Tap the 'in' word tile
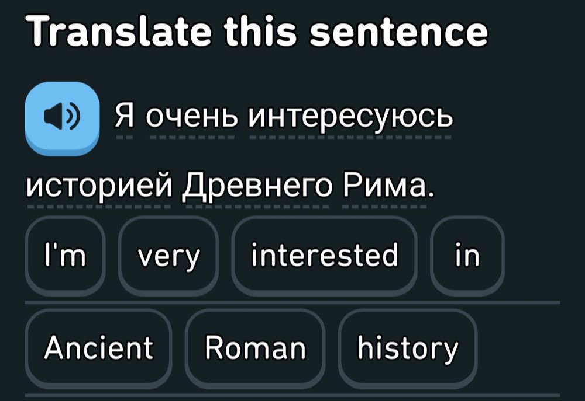This screenshot has height=401, width=585. 467,255
